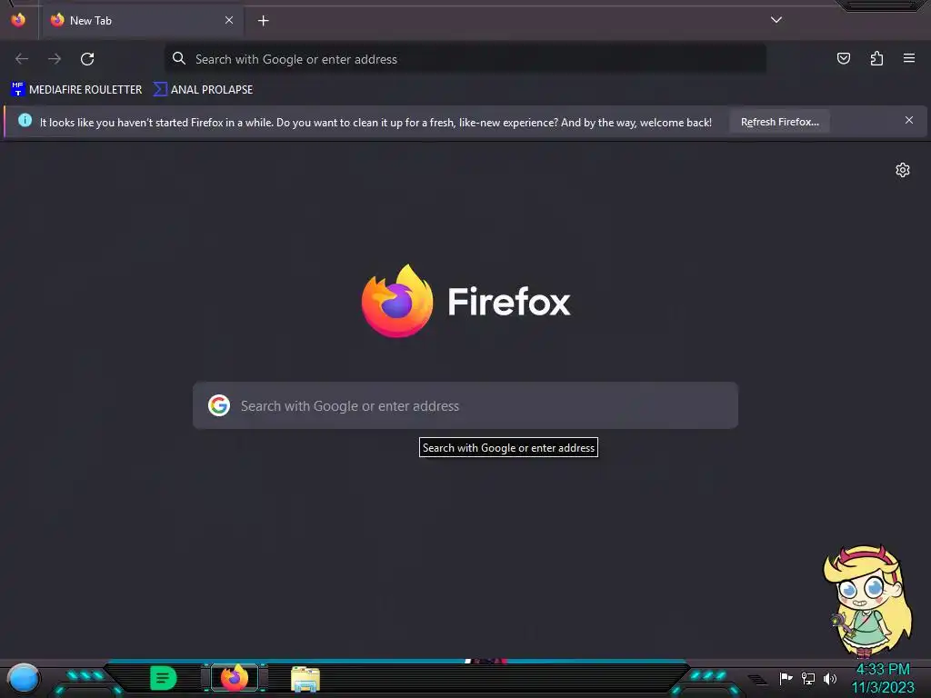Open the File Explorer taskbar icon

tap(305, 679)
